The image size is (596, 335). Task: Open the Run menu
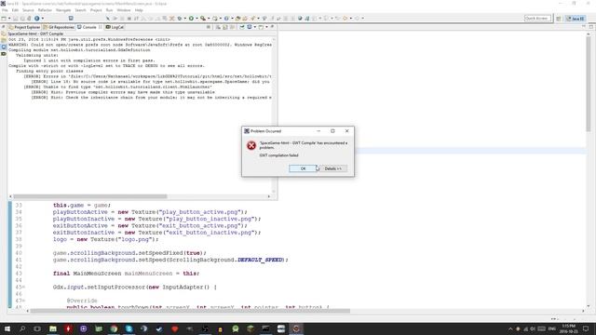coord(110,10)
